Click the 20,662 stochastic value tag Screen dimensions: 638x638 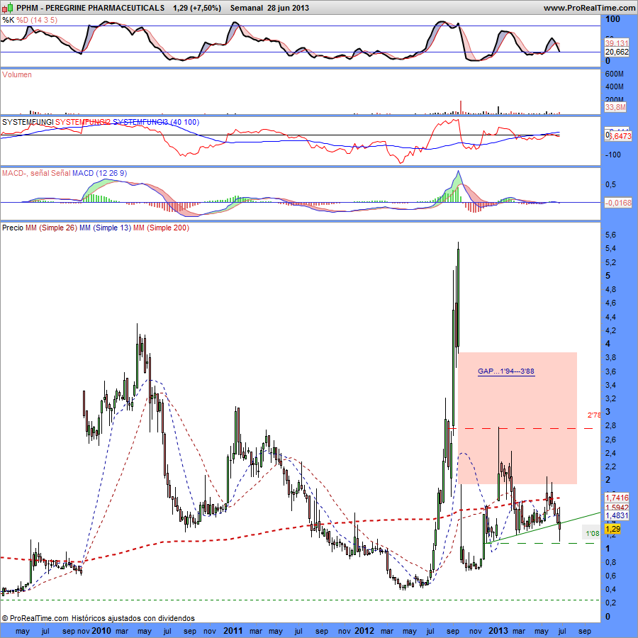pyautogui.click(x=617, y=52)
